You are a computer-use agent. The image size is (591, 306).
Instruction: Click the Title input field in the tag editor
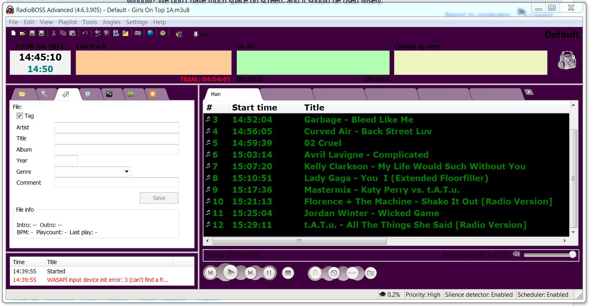[x=116, y=138]
